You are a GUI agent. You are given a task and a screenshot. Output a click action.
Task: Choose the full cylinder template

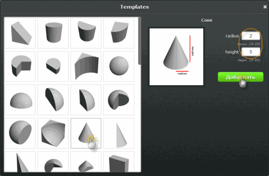pyautogui.click(x=53, y=33)
